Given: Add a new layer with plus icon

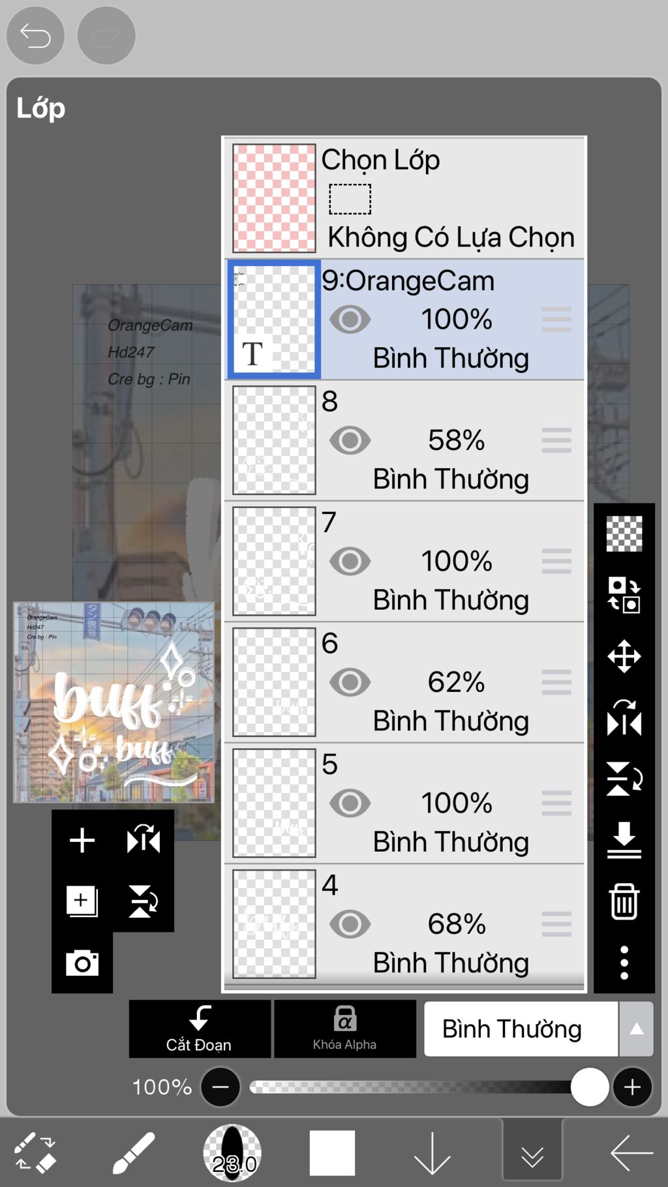Looking at the screenshot, I should [x=82, y=841].
